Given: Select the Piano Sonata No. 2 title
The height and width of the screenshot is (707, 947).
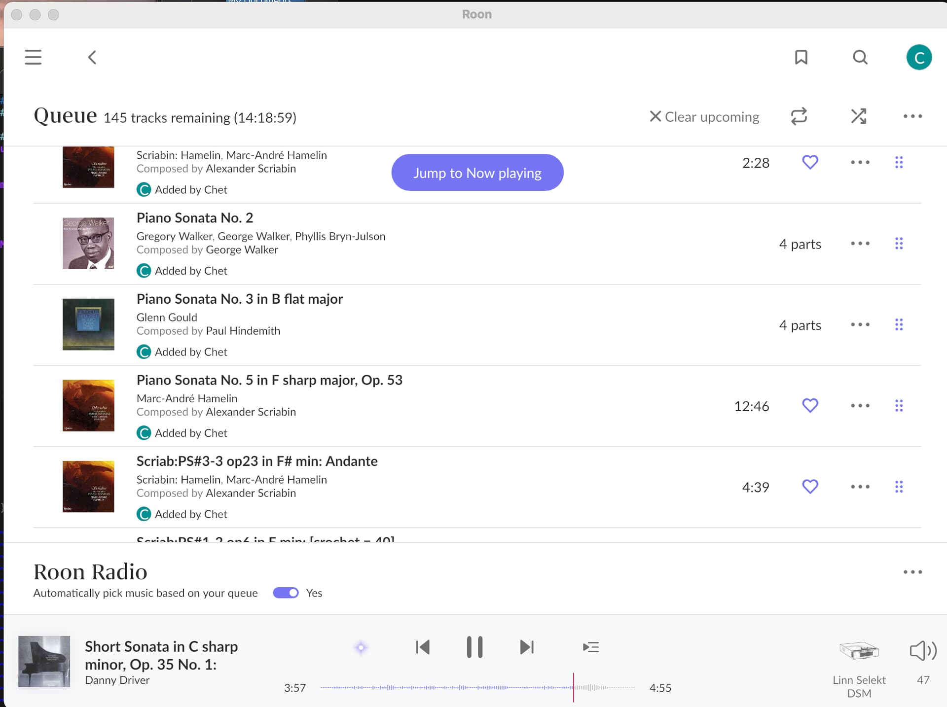Looking at the screenshot, I should 195,218.
